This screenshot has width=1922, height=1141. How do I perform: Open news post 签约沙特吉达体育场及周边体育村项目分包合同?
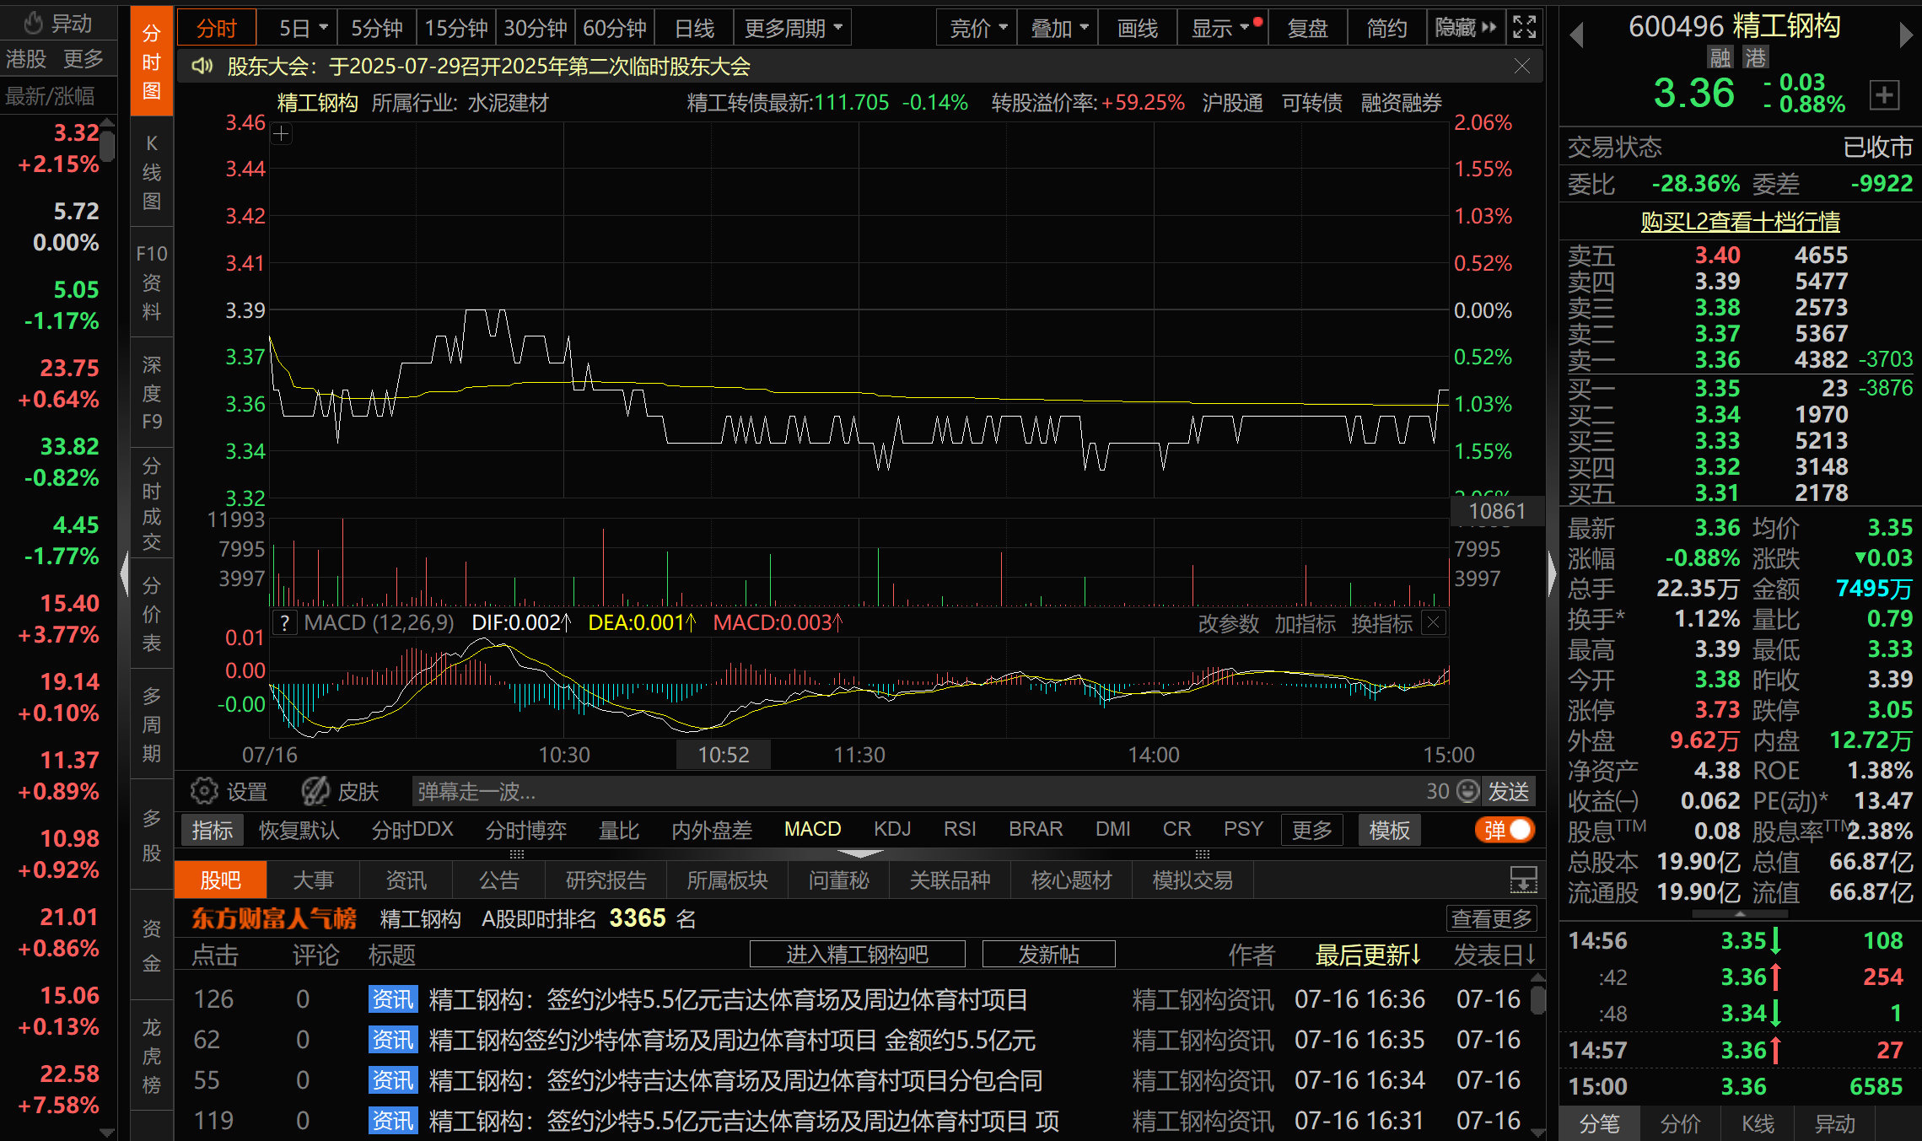click(x=735, y=1080)
